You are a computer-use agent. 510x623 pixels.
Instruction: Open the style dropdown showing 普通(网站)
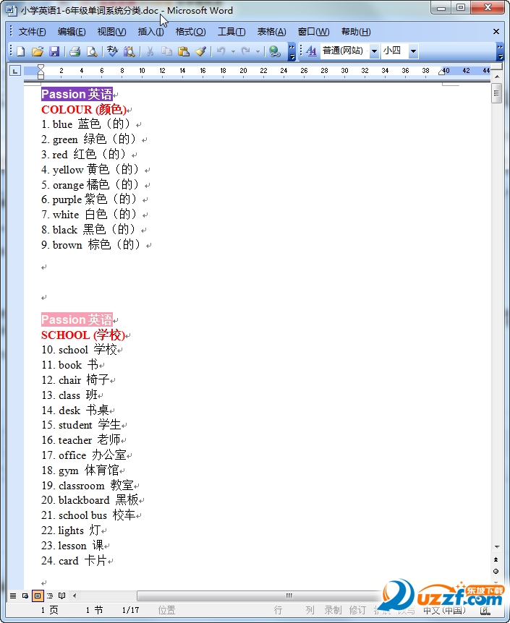click(x=374, y=51)
